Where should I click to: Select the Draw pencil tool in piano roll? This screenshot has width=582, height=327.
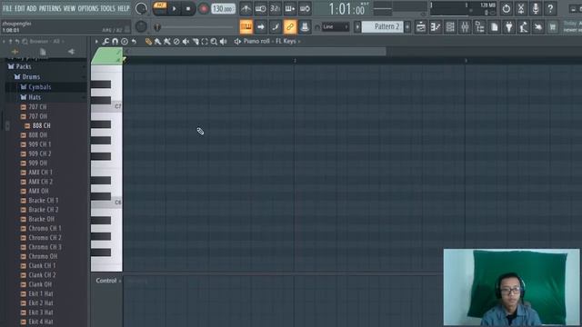(148, 42)
